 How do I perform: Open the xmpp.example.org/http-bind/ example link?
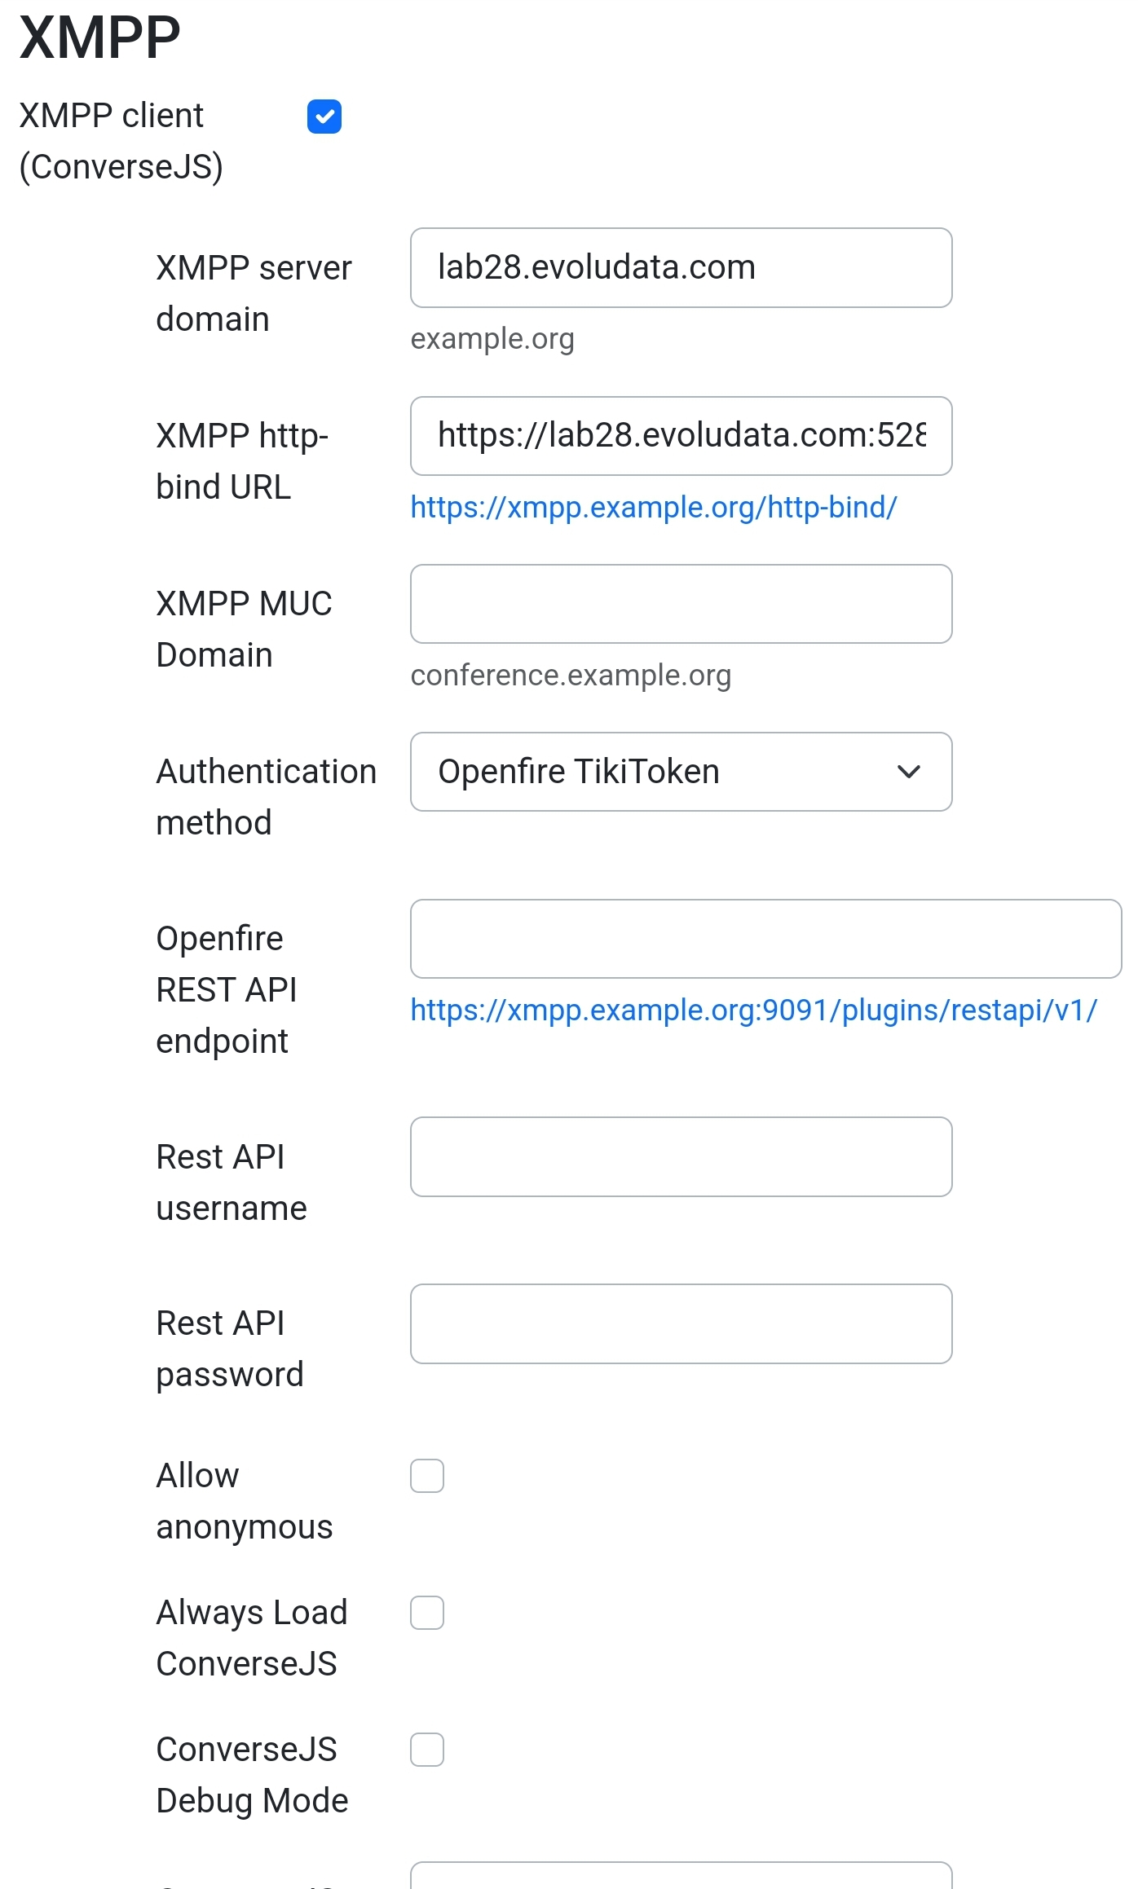pos(654,508)
